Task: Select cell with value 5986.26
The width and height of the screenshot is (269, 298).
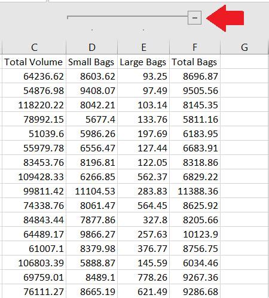Action: point(92,133)
